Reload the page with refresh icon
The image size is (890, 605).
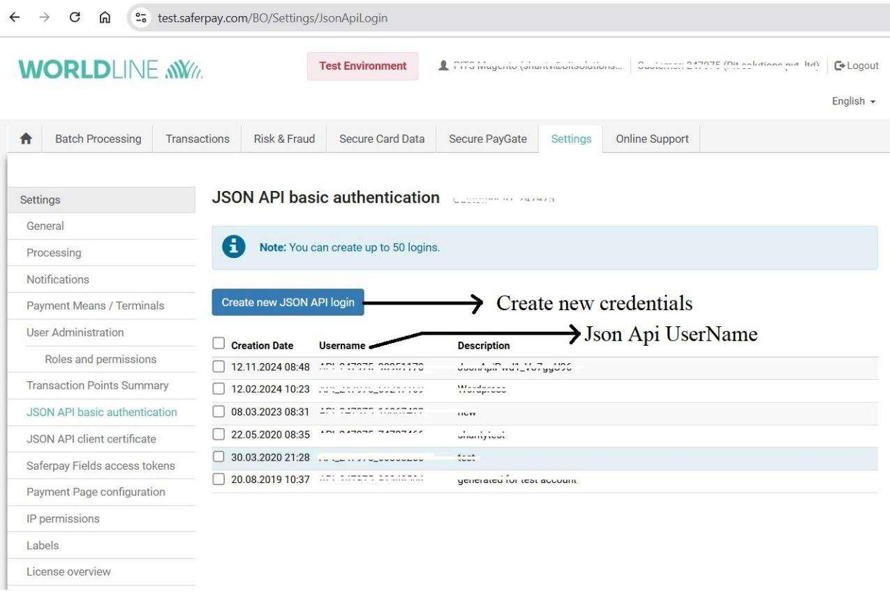point(73,18)
